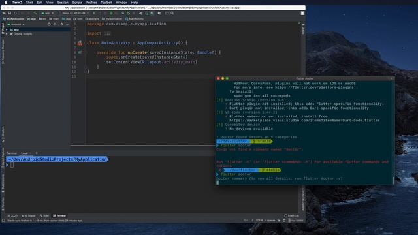Click Expand/Collapse all icon in Project panel

[55, 24]
